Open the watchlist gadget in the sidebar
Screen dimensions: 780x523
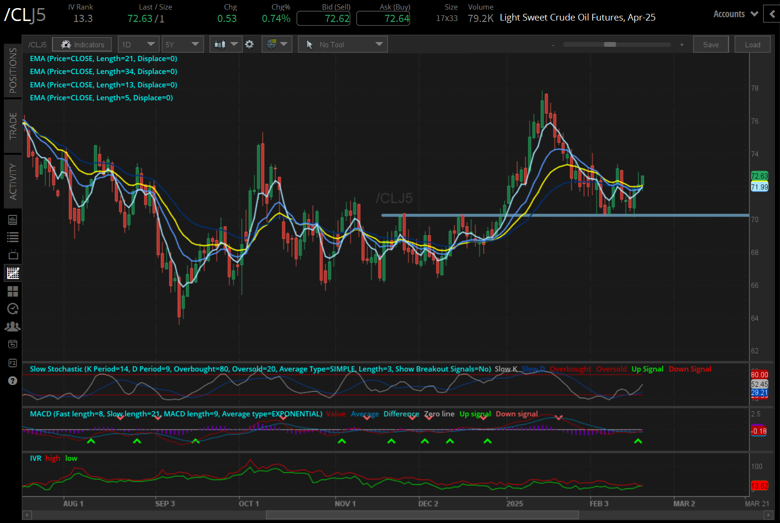(x=13, y=237)
